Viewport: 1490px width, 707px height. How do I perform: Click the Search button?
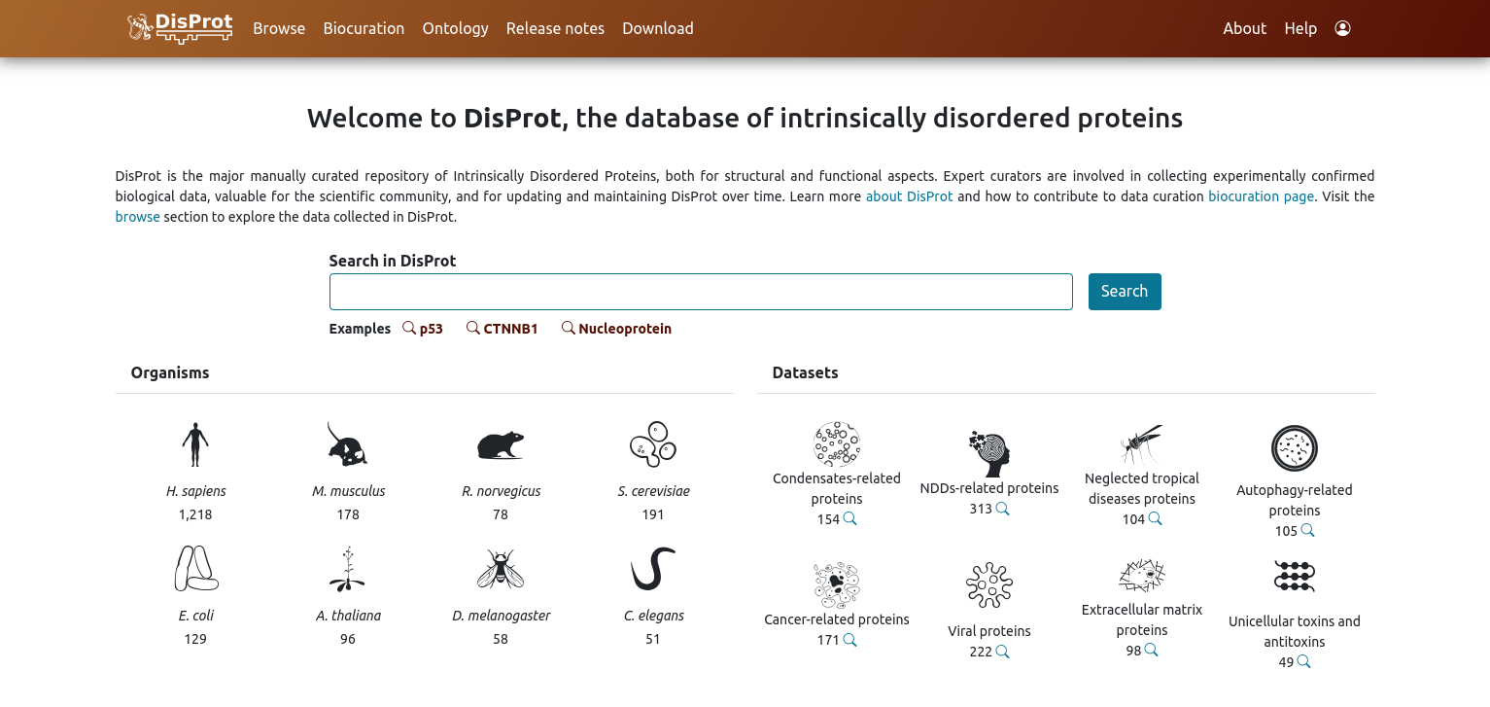click(1125, 292)
